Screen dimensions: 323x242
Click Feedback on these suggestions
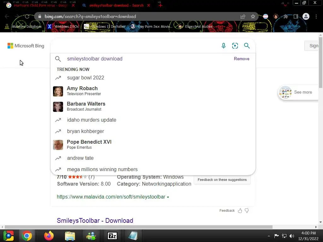pos(222,180)
